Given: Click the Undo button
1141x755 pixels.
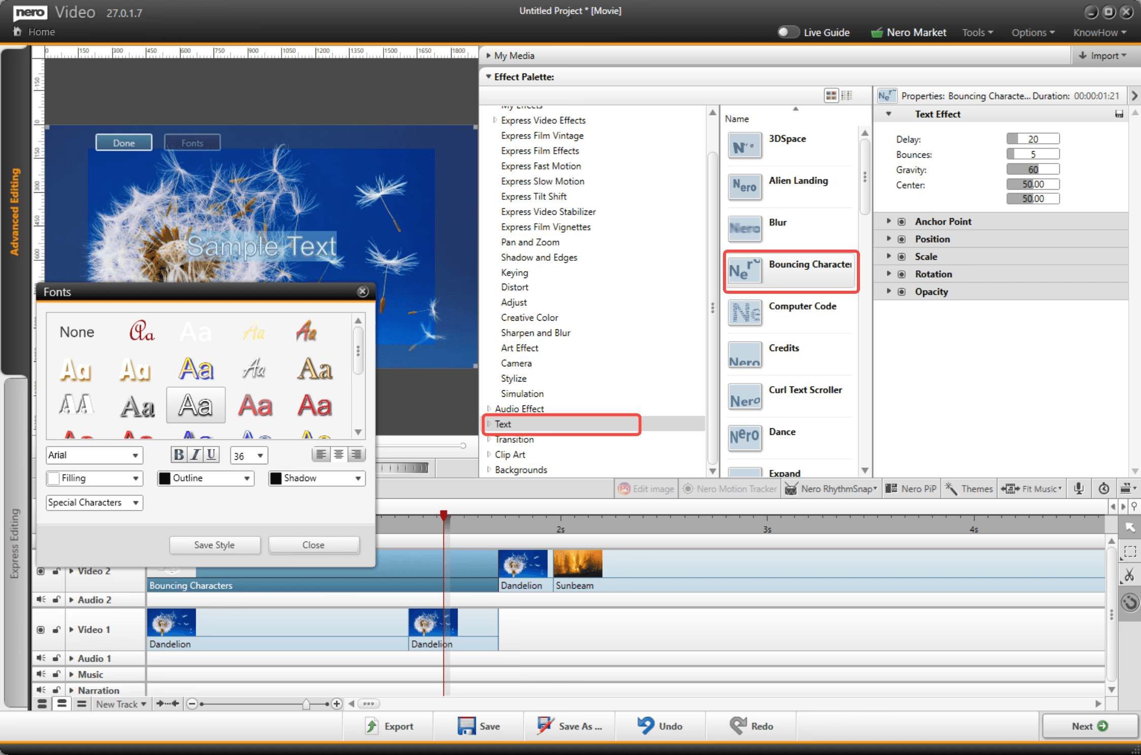Looking at the screenshot, I should (x=660, y=726).
